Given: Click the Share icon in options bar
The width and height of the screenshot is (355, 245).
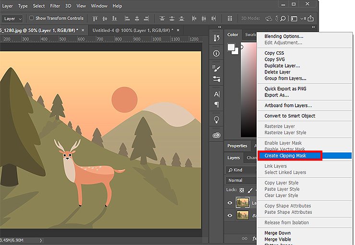Looking at the screenshot, I should (311, 19).
